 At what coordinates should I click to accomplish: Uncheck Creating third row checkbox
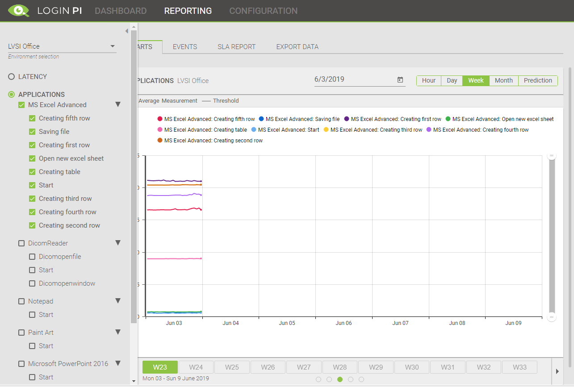(32, 199)
